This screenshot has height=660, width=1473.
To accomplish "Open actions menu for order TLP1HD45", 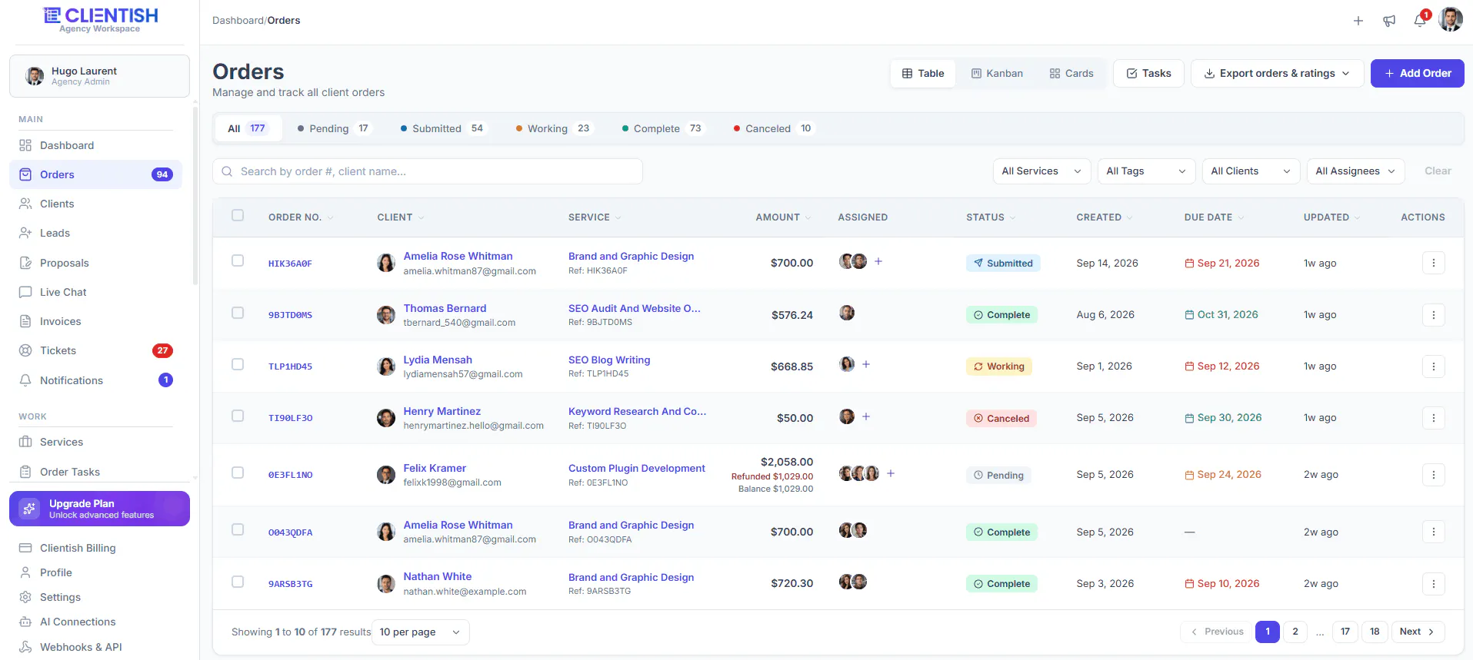I will [x=1434, y=366].
